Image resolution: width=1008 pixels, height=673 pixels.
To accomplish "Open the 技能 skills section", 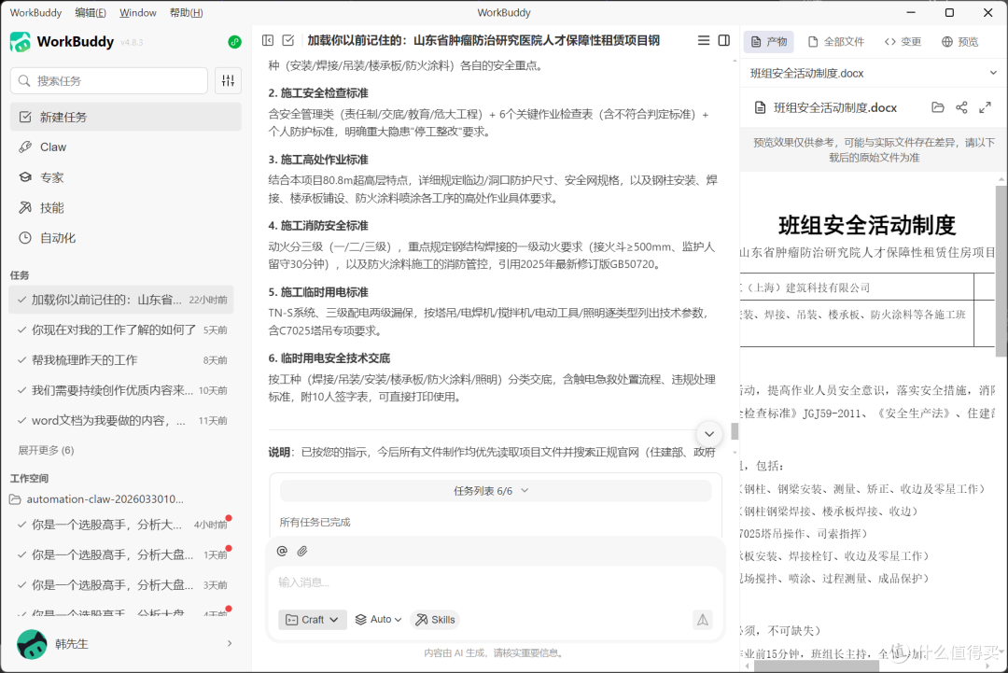I will 125,207.
